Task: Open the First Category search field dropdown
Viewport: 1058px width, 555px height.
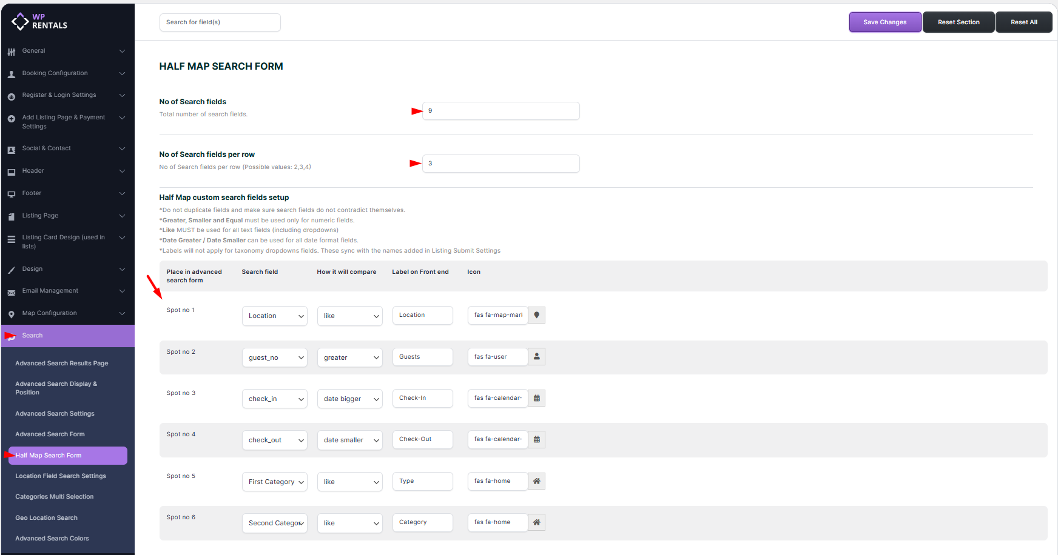Action: 275,482
